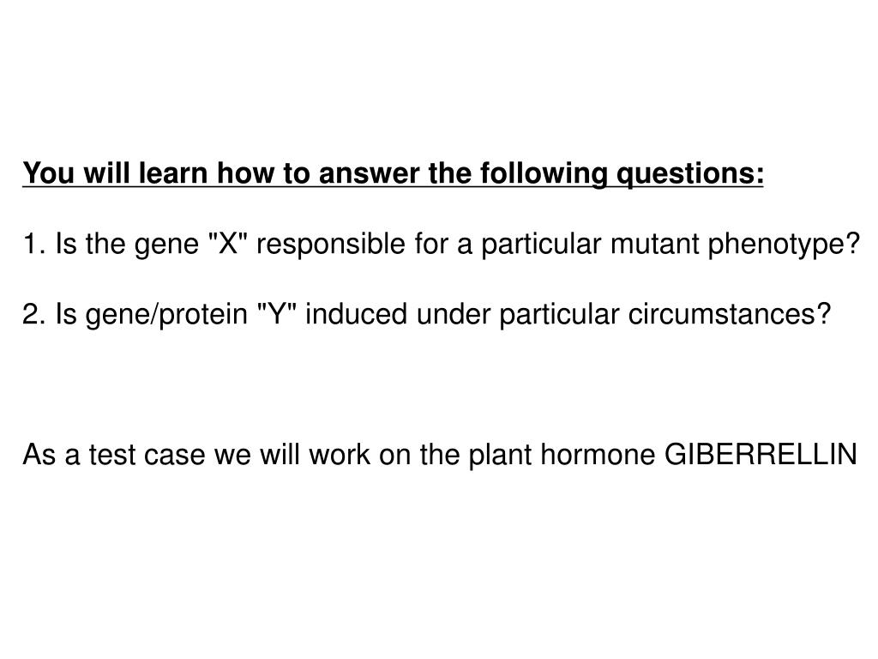Click the word "phenotype?" ending question one

point(784,245)
